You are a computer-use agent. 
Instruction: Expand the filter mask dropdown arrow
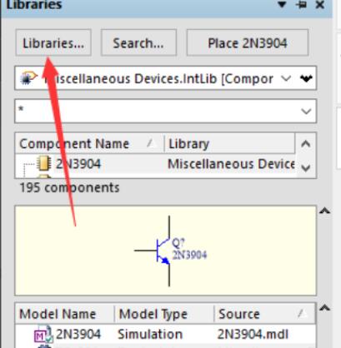306,112
